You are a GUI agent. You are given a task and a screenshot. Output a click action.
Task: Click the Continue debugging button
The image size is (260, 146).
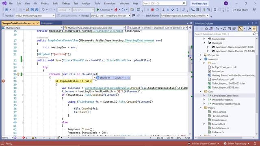pos(103,10)
